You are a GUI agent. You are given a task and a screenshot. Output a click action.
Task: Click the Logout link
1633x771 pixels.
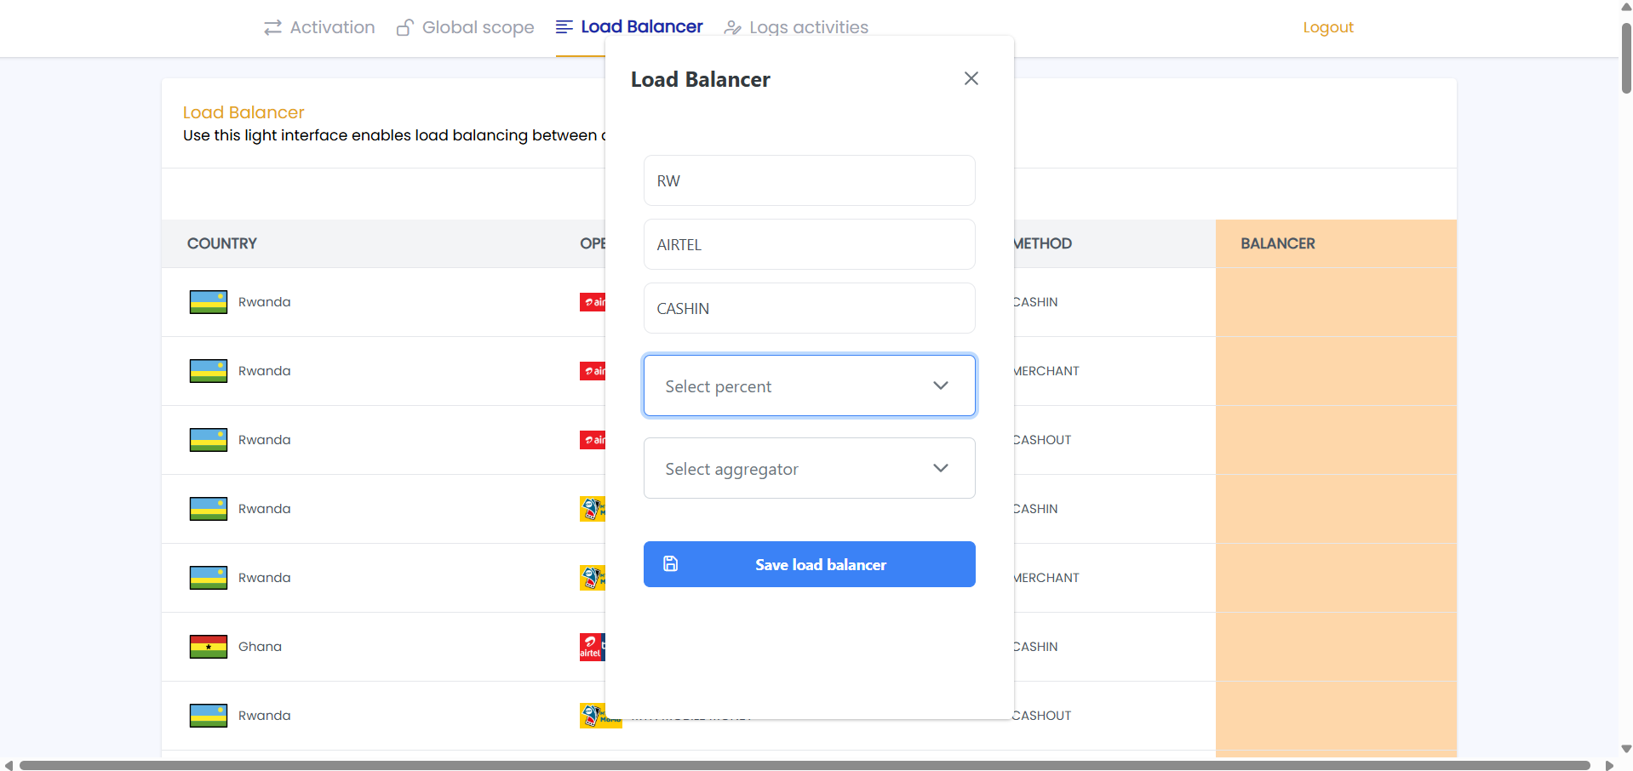pos(1327,27)
